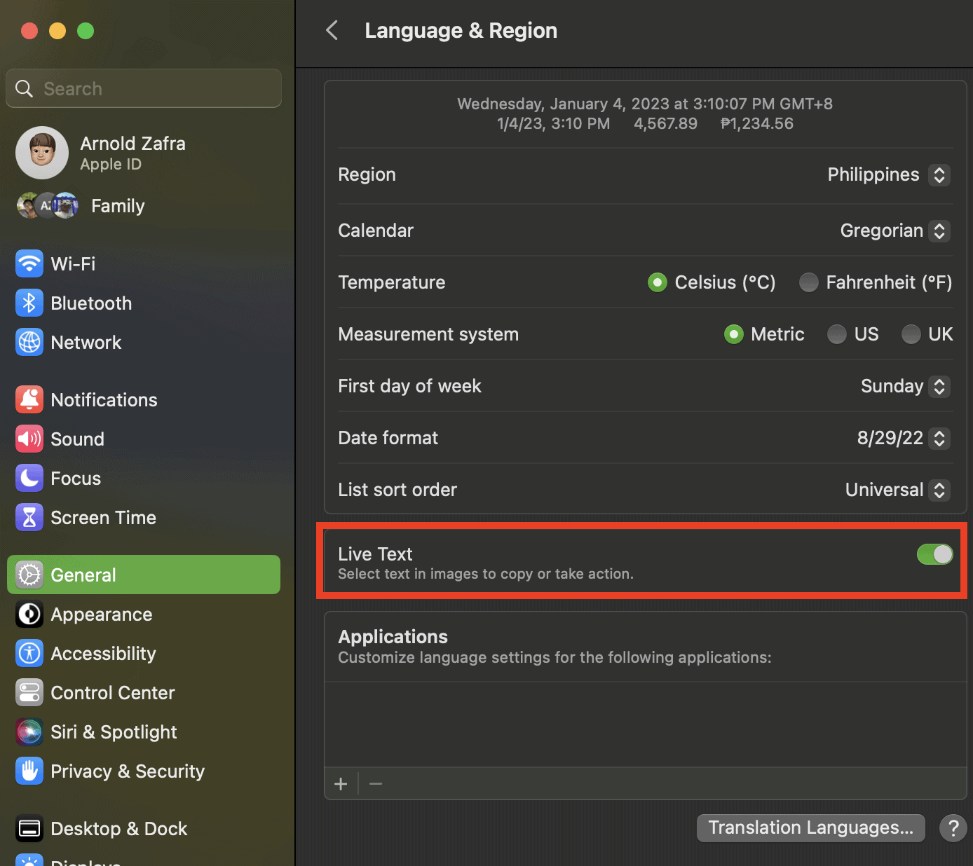Expand the First day of week dropdown
Image resolution: width=973 pixels, height=866 pixels.
click(x=906, y=386)
